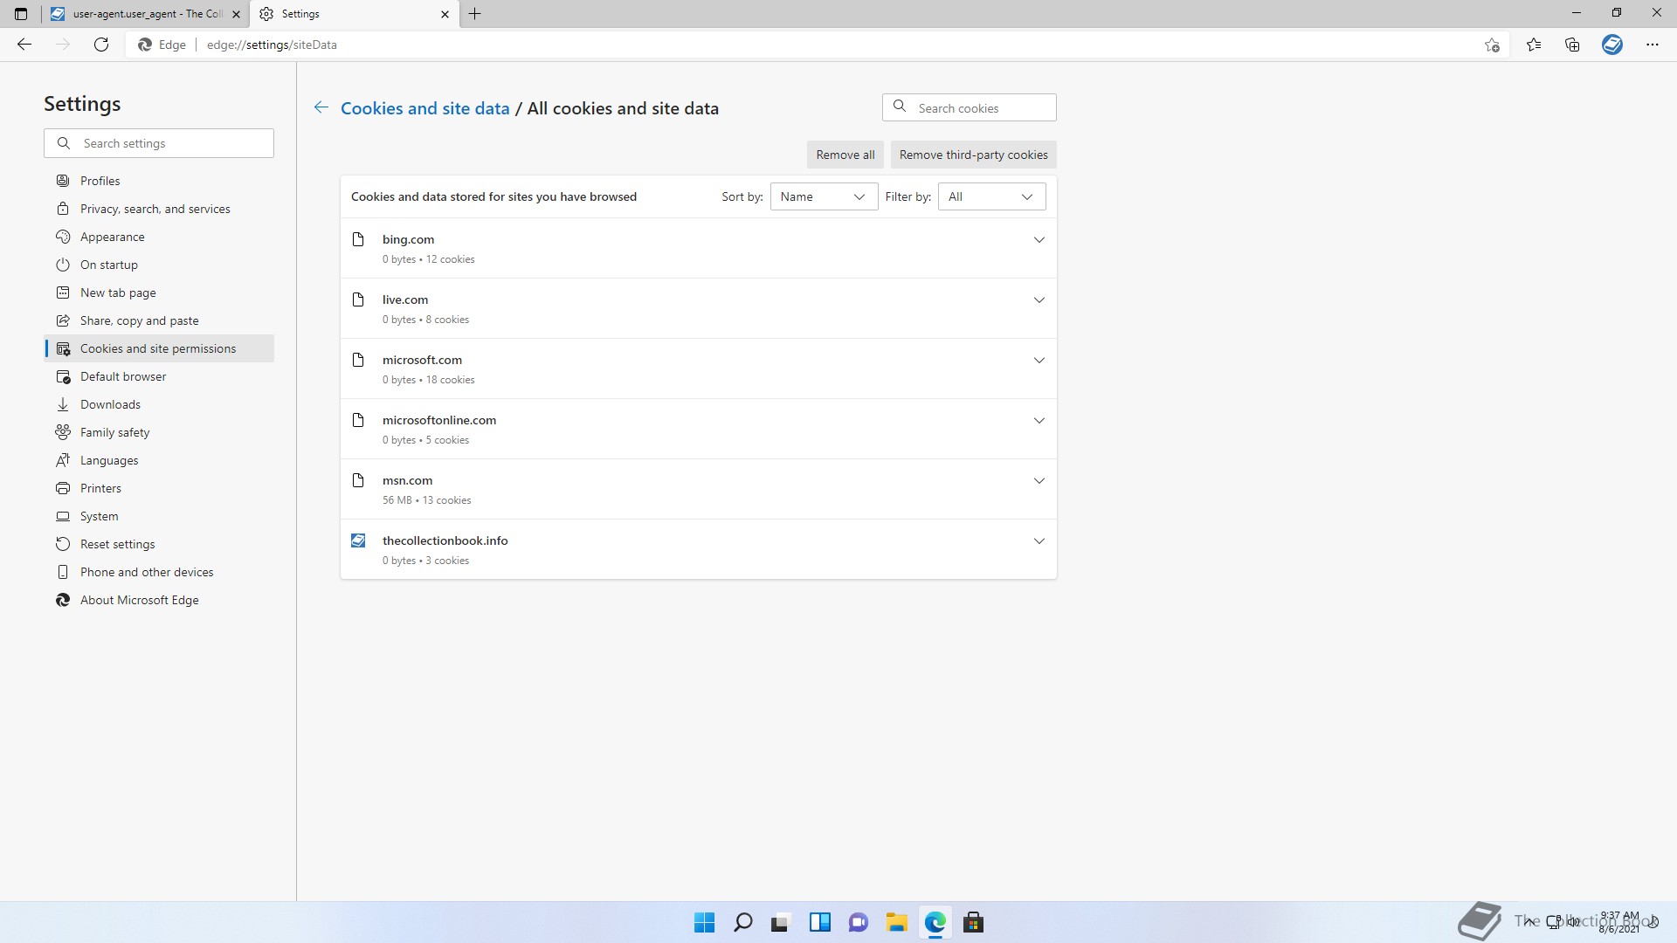1677x943 pixels.
Task: Click Remove all button
Action: click(845, 155)
